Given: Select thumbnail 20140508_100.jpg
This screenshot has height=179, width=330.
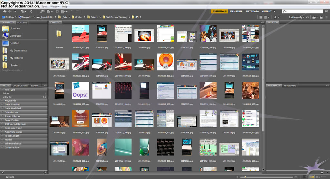Looking at the screenshot, I should 165,62.
